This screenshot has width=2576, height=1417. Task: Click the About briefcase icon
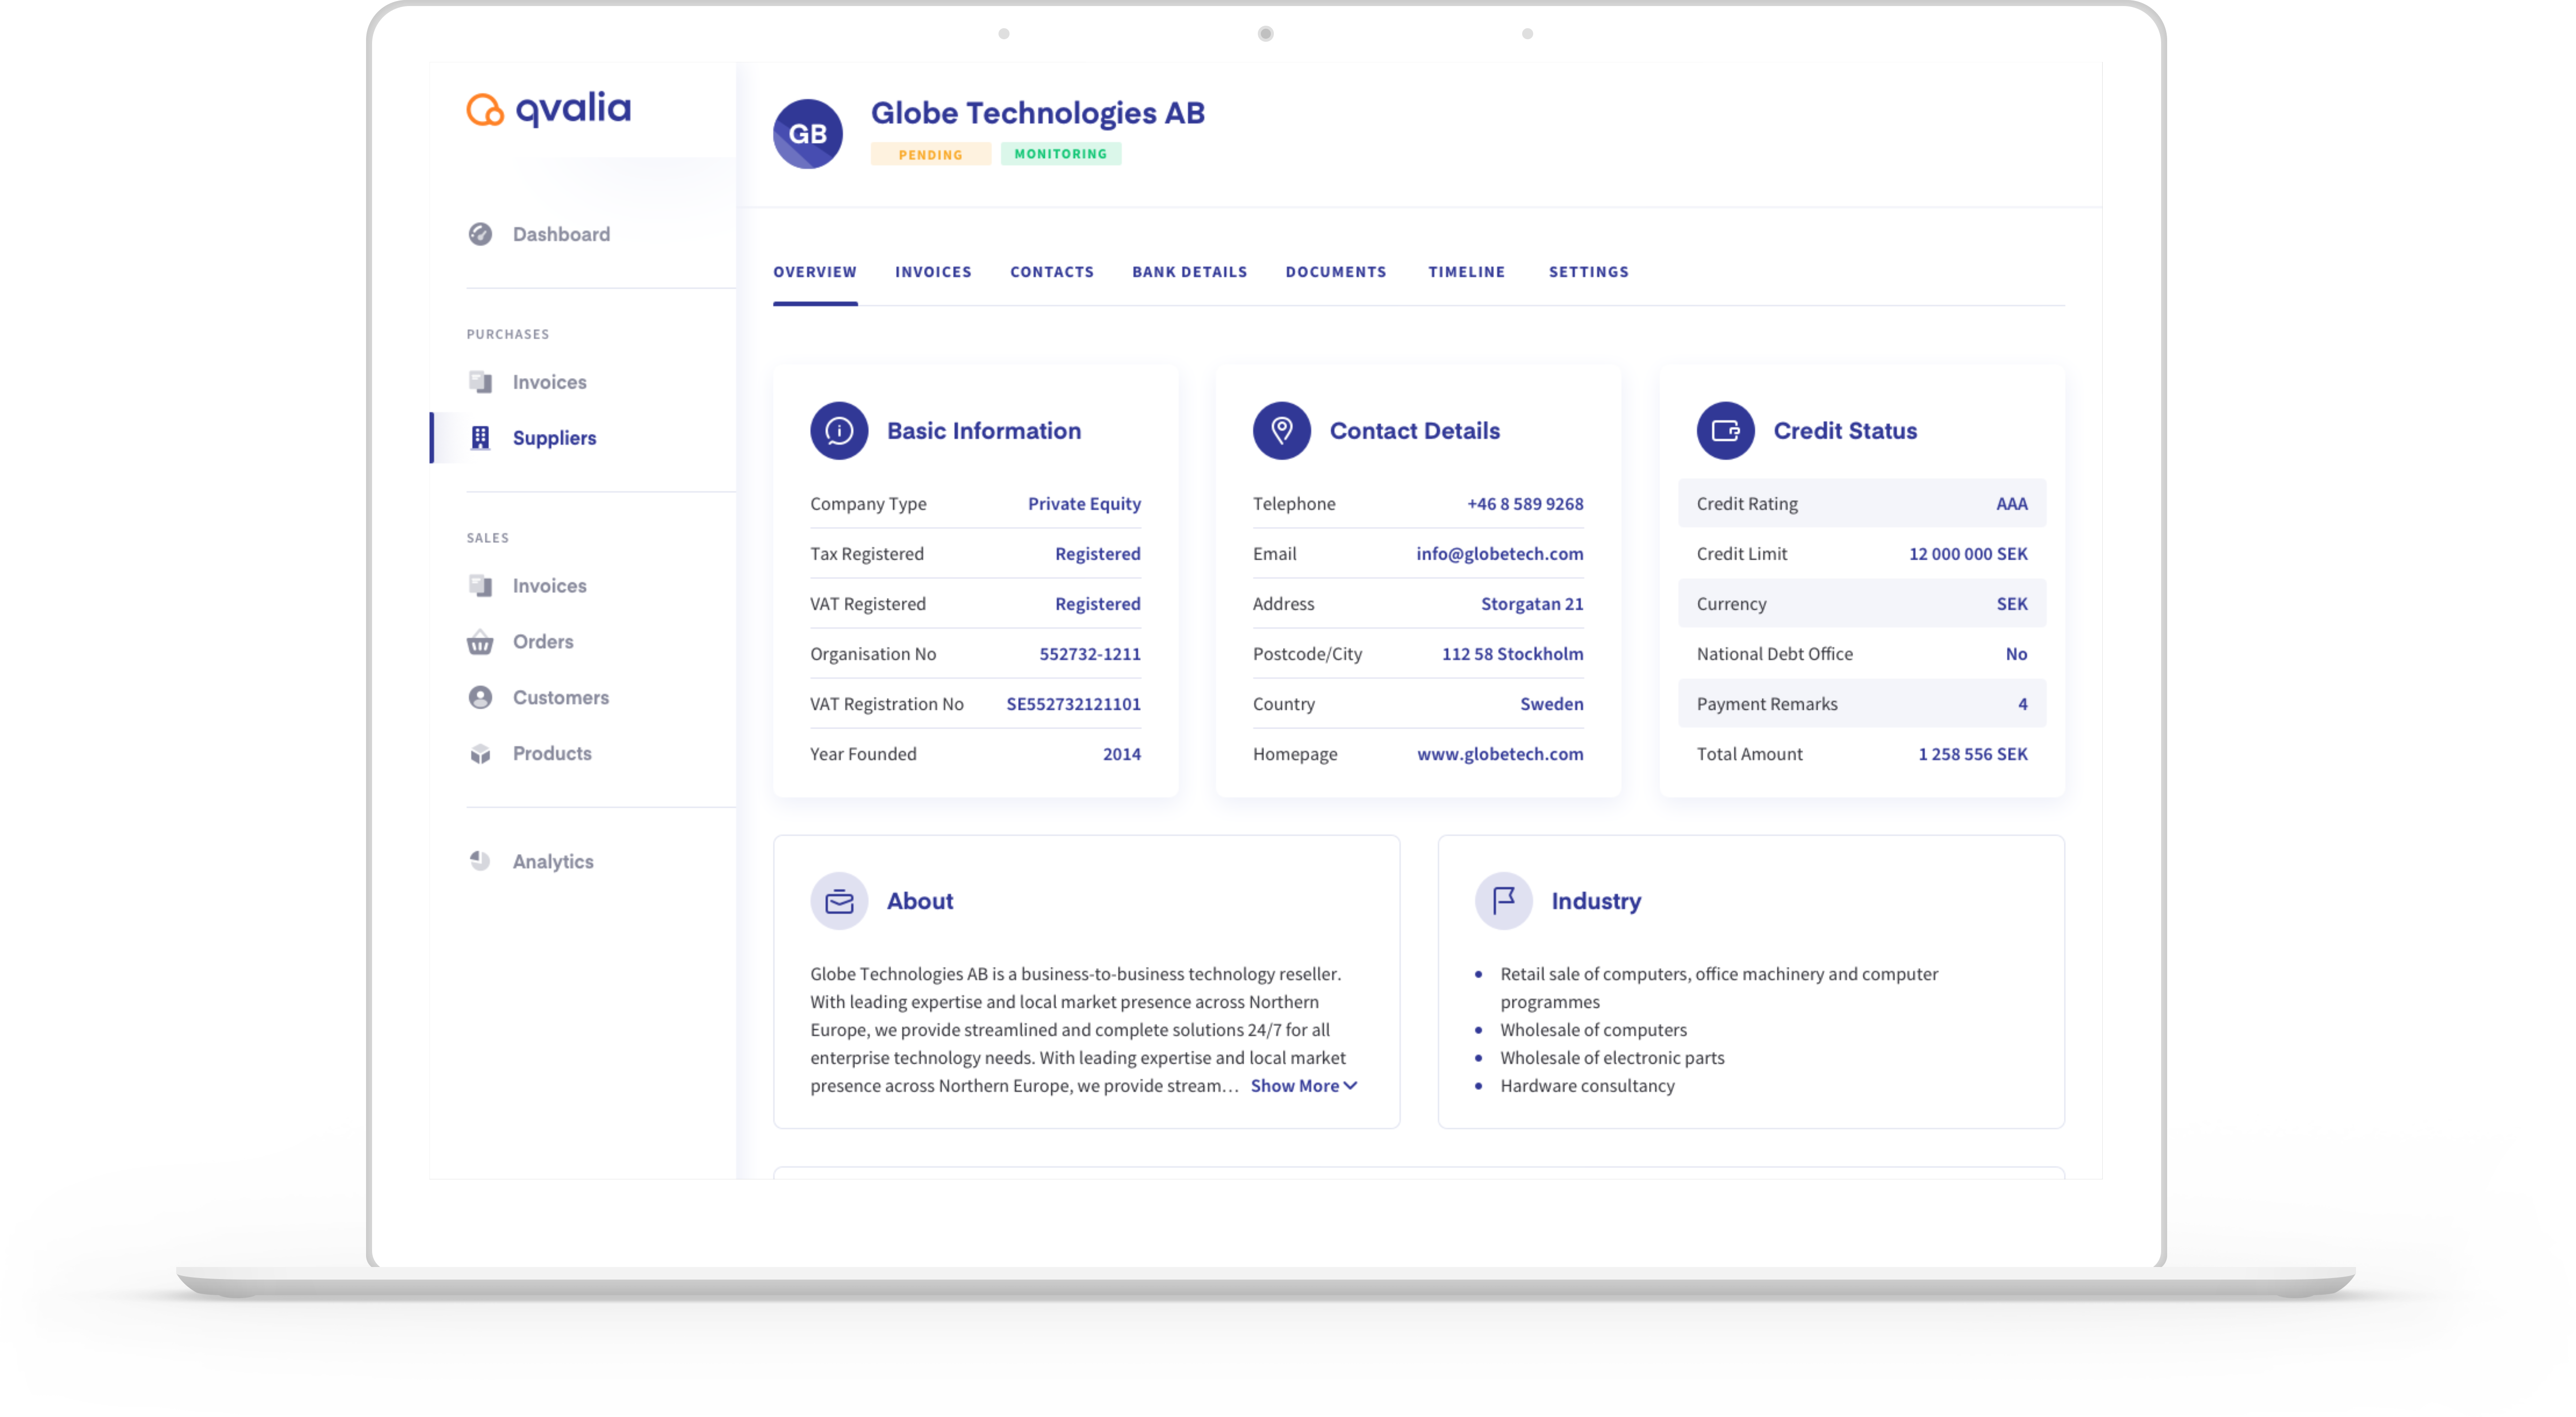[x=838, y=901]
